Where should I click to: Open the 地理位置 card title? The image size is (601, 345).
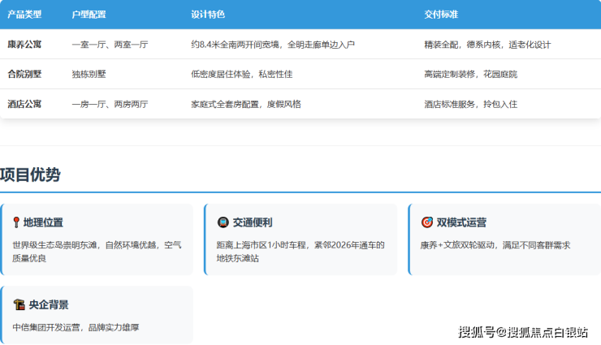point(43,222)
